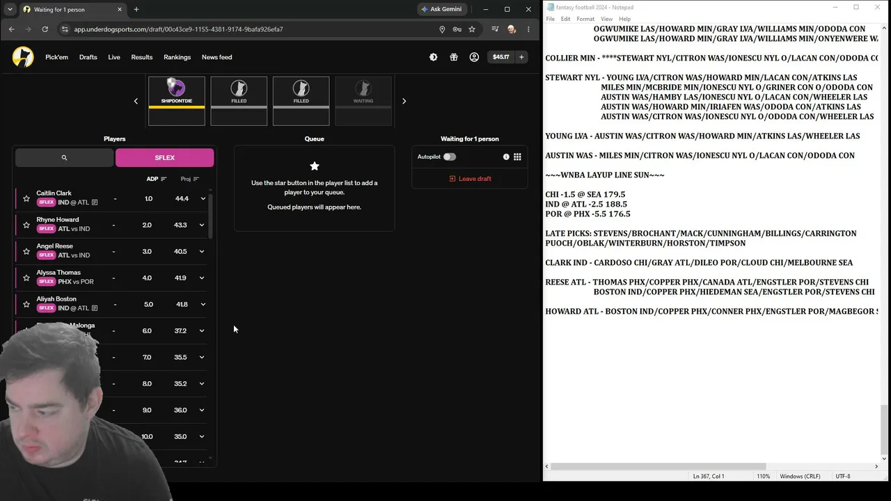This screenshot has width=891, height=501.
Task: Open the gift rewards icon
Action: tap(454, 57)
